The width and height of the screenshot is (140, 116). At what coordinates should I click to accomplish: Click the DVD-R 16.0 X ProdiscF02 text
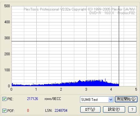point(112,13)
